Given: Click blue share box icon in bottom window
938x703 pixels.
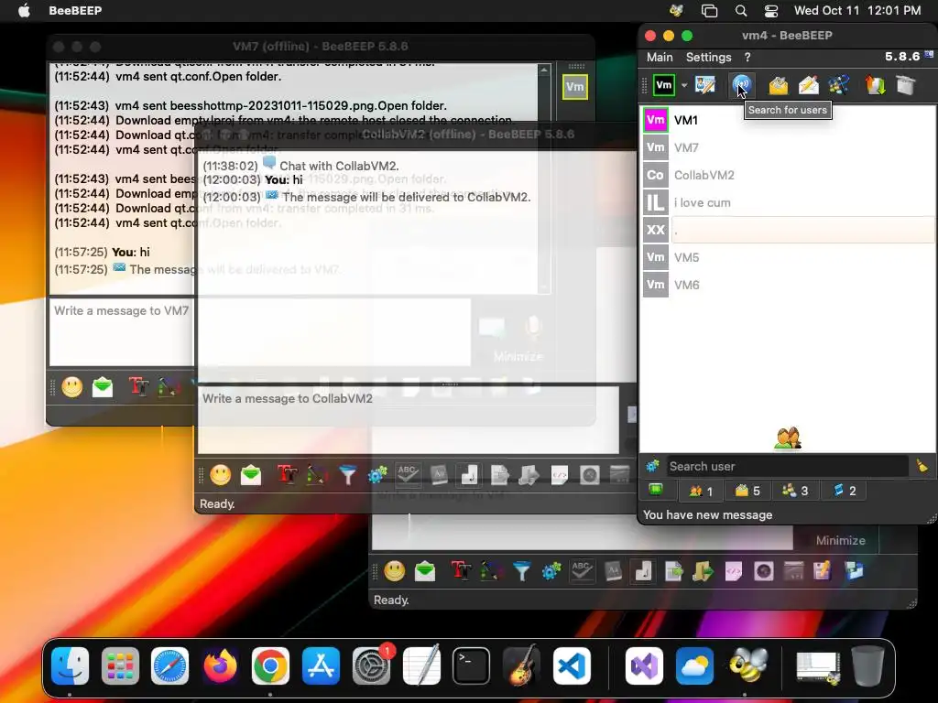Looking at the screenshot, I should (854, 571).
